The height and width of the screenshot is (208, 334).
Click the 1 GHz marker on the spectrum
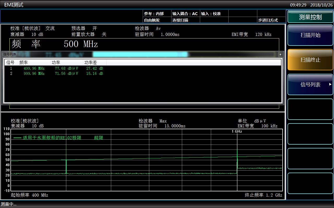tap(237, 132)
